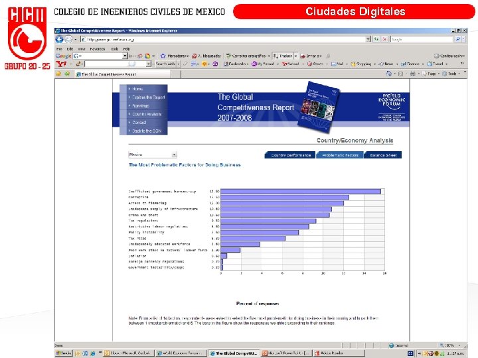Click the IE Home icon
This screenshot has height=358, width=478.
[x=388, y=74]
